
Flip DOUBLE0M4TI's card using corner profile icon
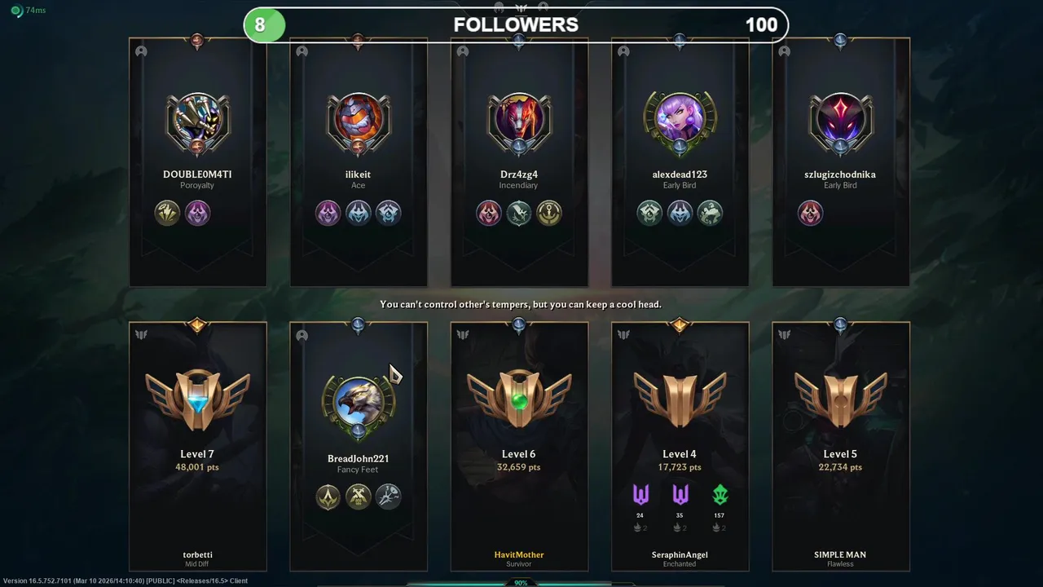[x=141, y=51]
